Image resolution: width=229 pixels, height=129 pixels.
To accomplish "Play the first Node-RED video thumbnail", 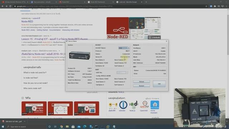I will click(34, 108).
